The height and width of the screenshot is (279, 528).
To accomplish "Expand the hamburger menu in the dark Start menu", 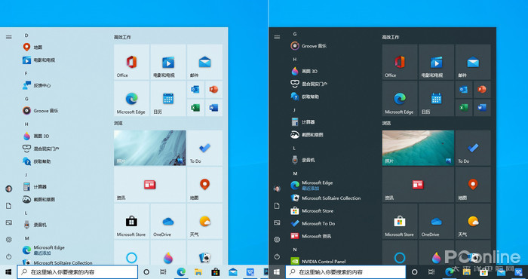I will click(277, 38).
